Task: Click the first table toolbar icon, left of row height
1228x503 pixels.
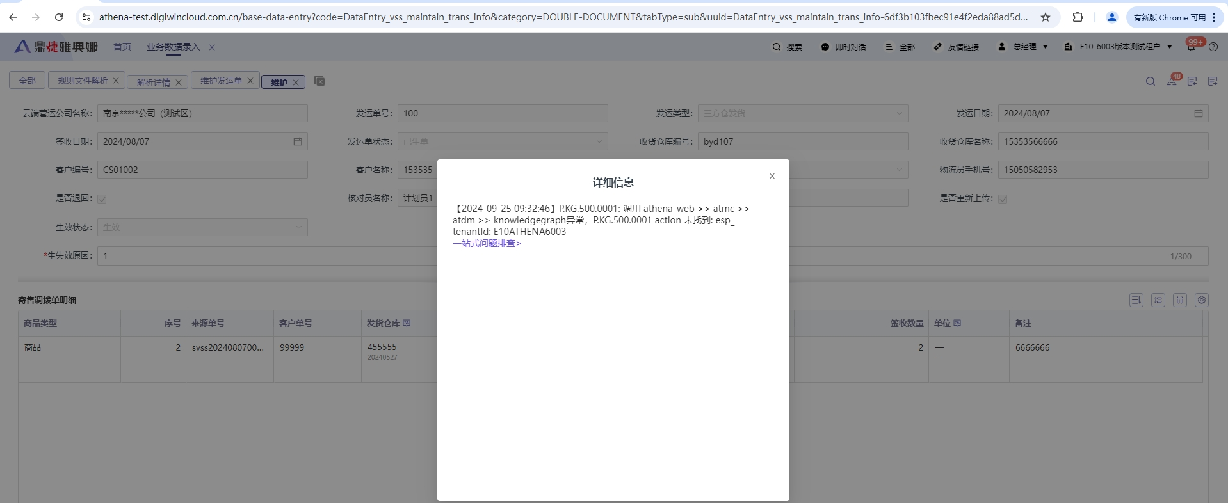Action: click(1136, 300)
